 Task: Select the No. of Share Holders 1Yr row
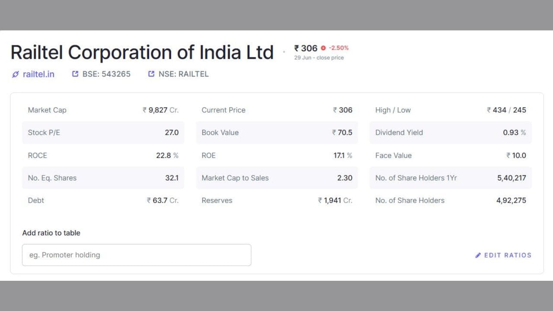(x=451, y=178)
